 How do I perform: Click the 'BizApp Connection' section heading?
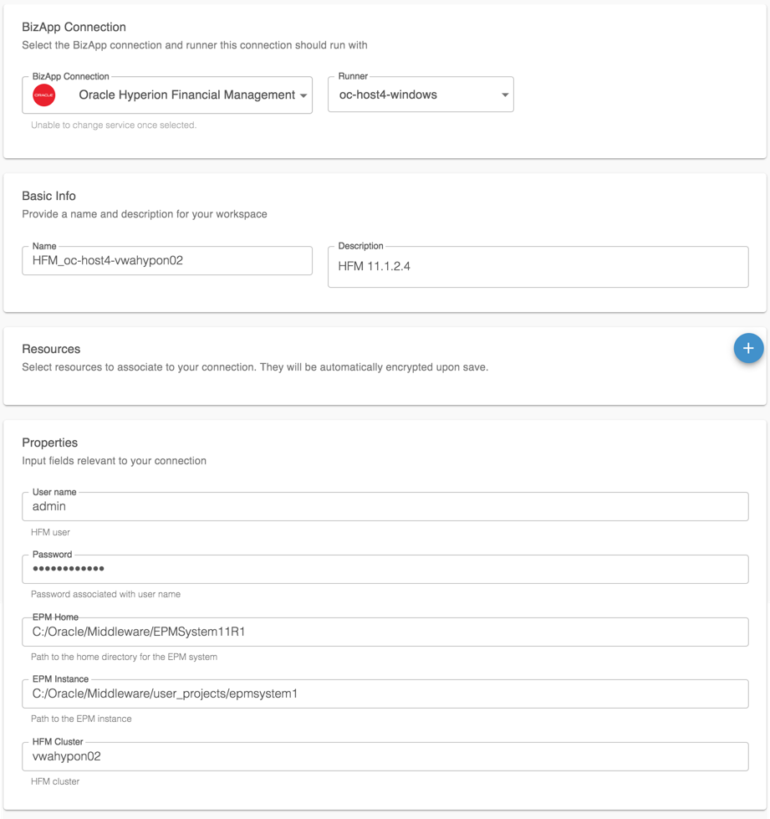click(x=74, y=27)
